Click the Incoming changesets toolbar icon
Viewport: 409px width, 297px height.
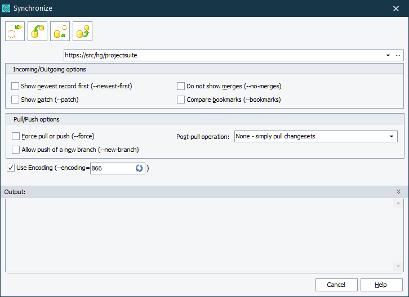coord(15,31)
